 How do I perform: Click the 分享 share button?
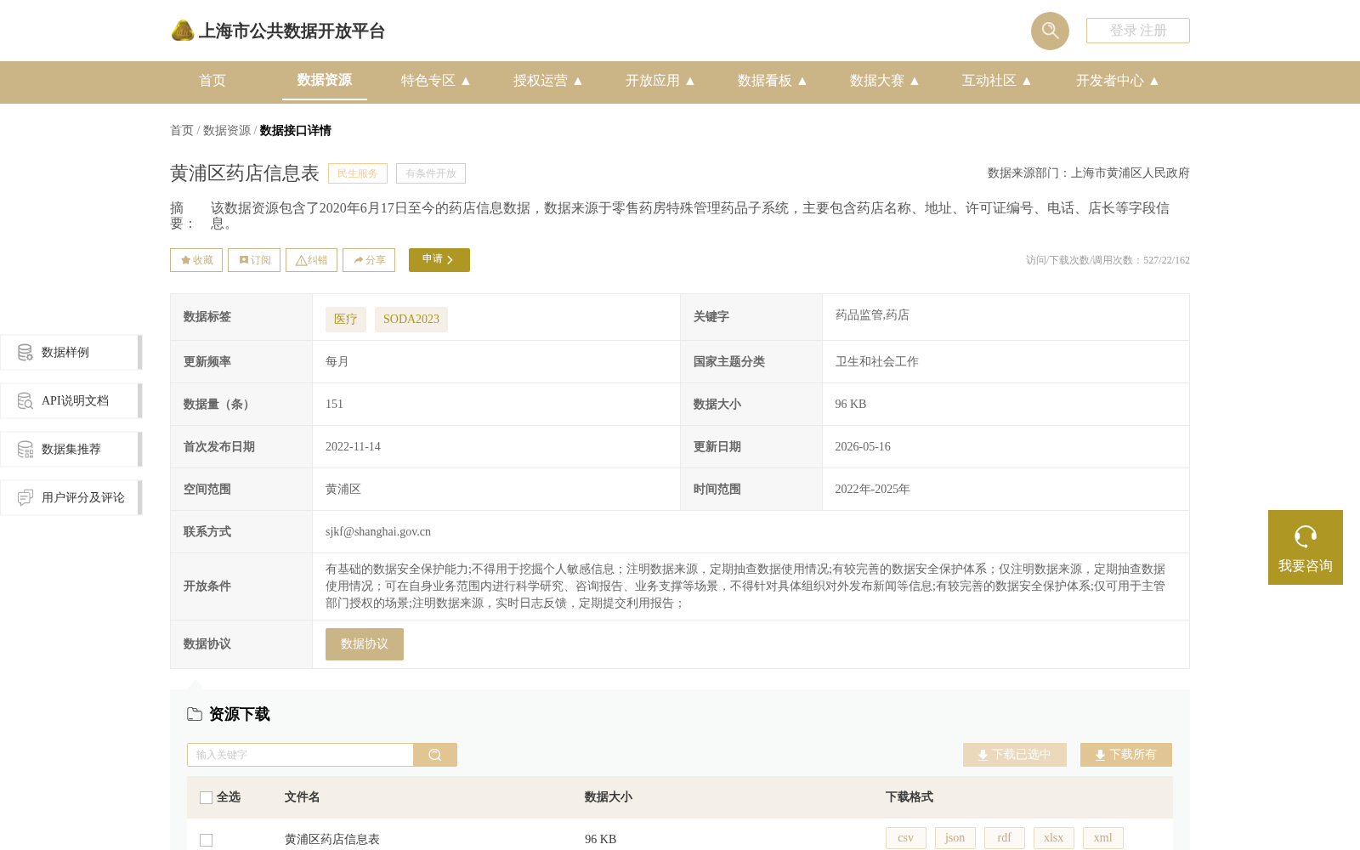coord(369,260)
